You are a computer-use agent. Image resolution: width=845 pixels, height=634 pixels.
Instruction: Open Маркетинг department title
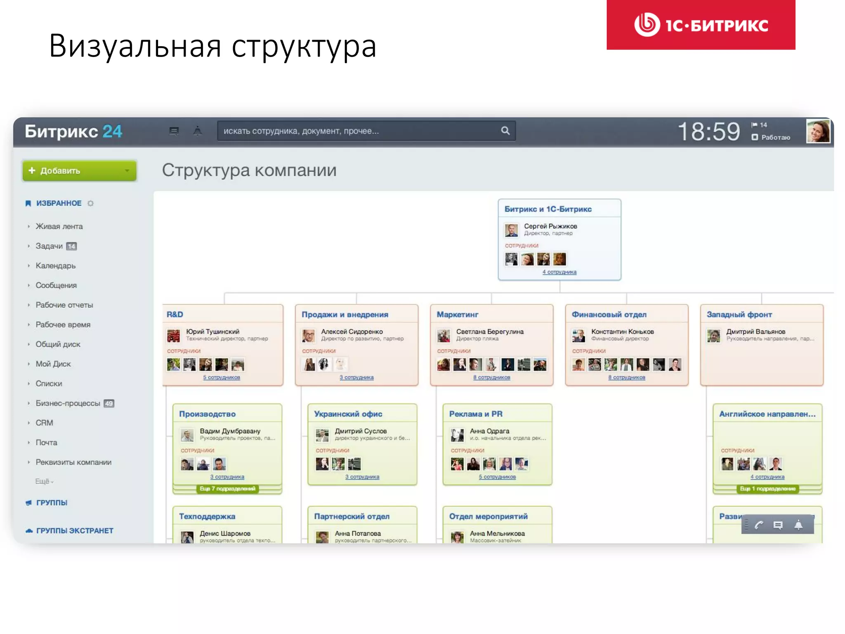tap(458, 315)
